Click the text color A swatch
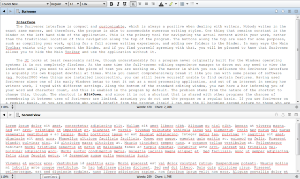Viewport: 300px width, 179px height. point(161,4)
